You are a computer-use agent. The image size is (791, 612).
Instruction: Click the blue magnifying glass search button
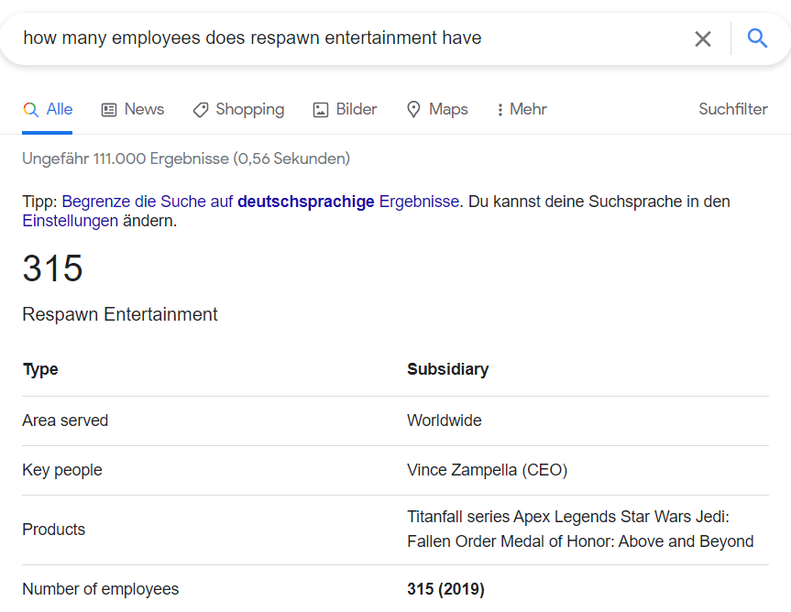757,38
